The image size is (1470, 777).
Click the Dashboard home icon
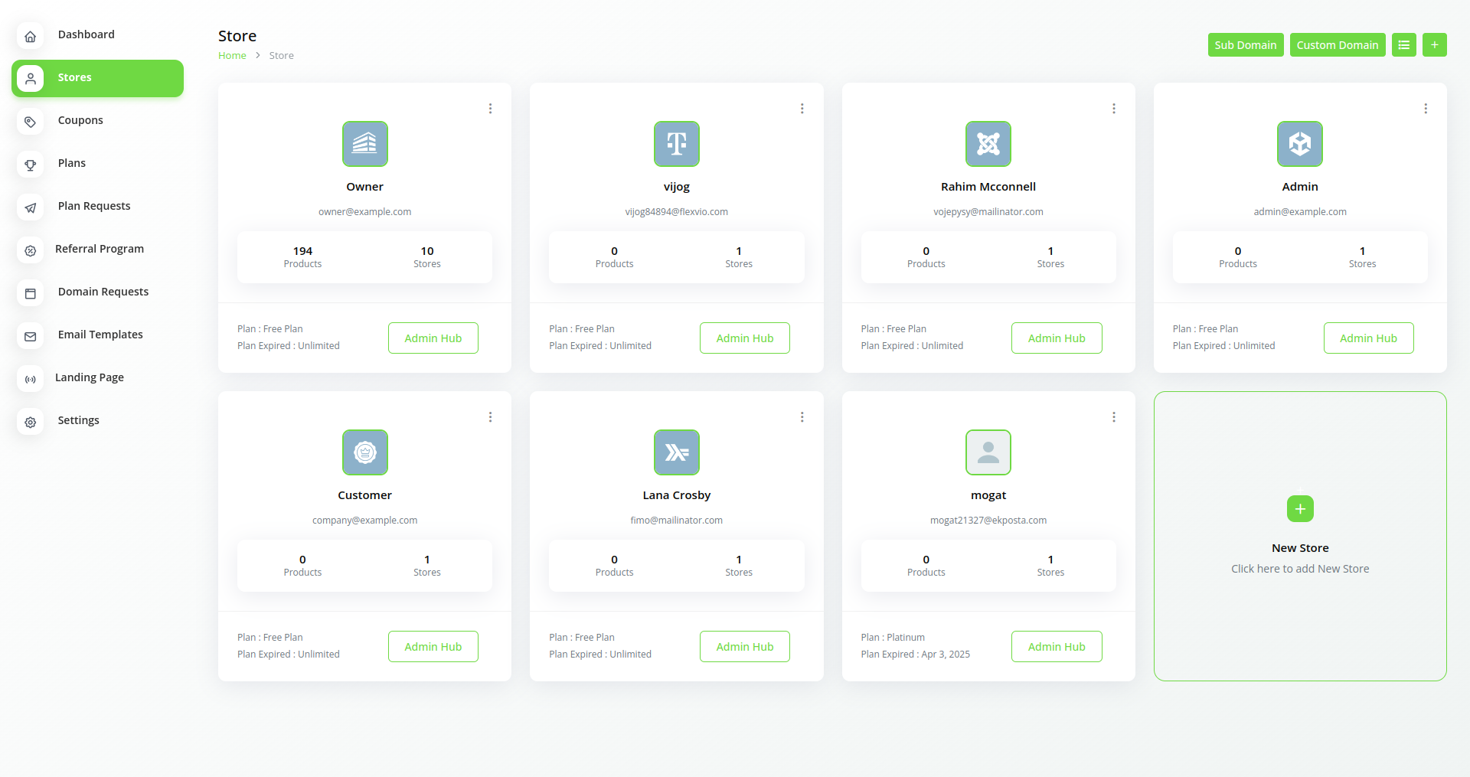coord(31,36)
